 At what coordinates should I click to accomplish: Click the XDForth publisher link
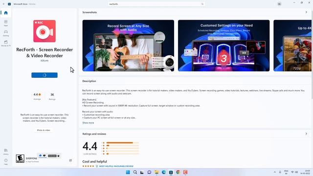point(45,61)
